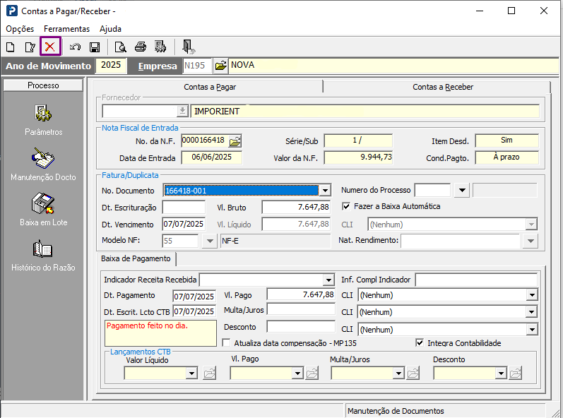Viewport: 563px width, 418px height.
Task: Expand the No. Documento dropdown
Action: point(324,191)
